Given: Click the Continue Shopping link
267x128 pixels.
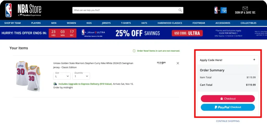Looking at the screenshot, I should point(228,121).
